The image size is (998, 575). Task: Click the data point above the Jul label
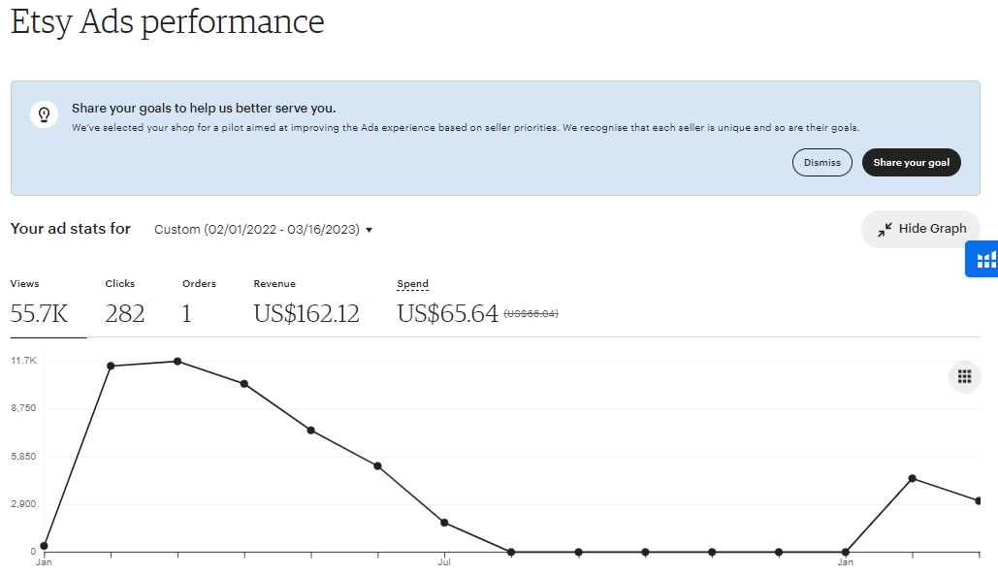pyautogui.click(x=444, y=523)
